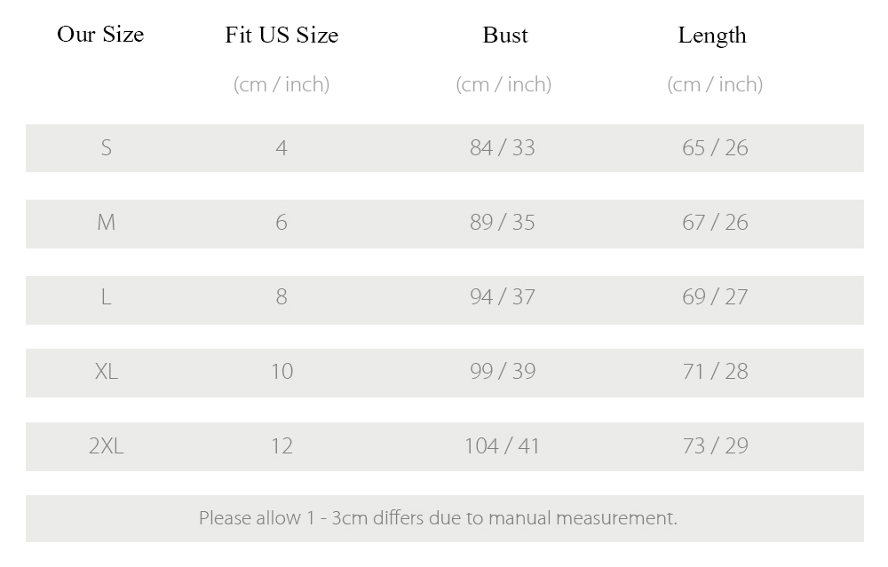Select the XL size cell

[106, 371]
